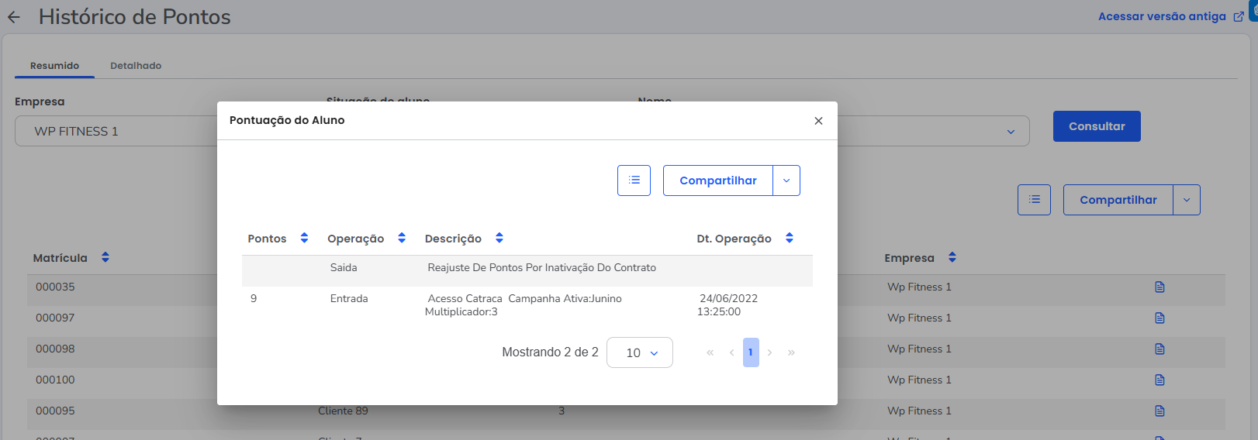Sort dialog table by Dt. Operação
The image size is (1258, 440).
click(x=790, y=239)
